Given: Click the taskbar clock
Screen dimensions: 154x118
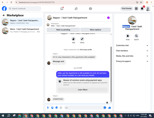Looking at the screenshot, I should [144, 116].
